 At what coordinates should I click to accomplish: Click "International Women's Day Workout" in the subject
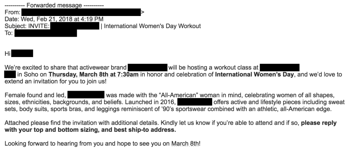coord(152,26)
